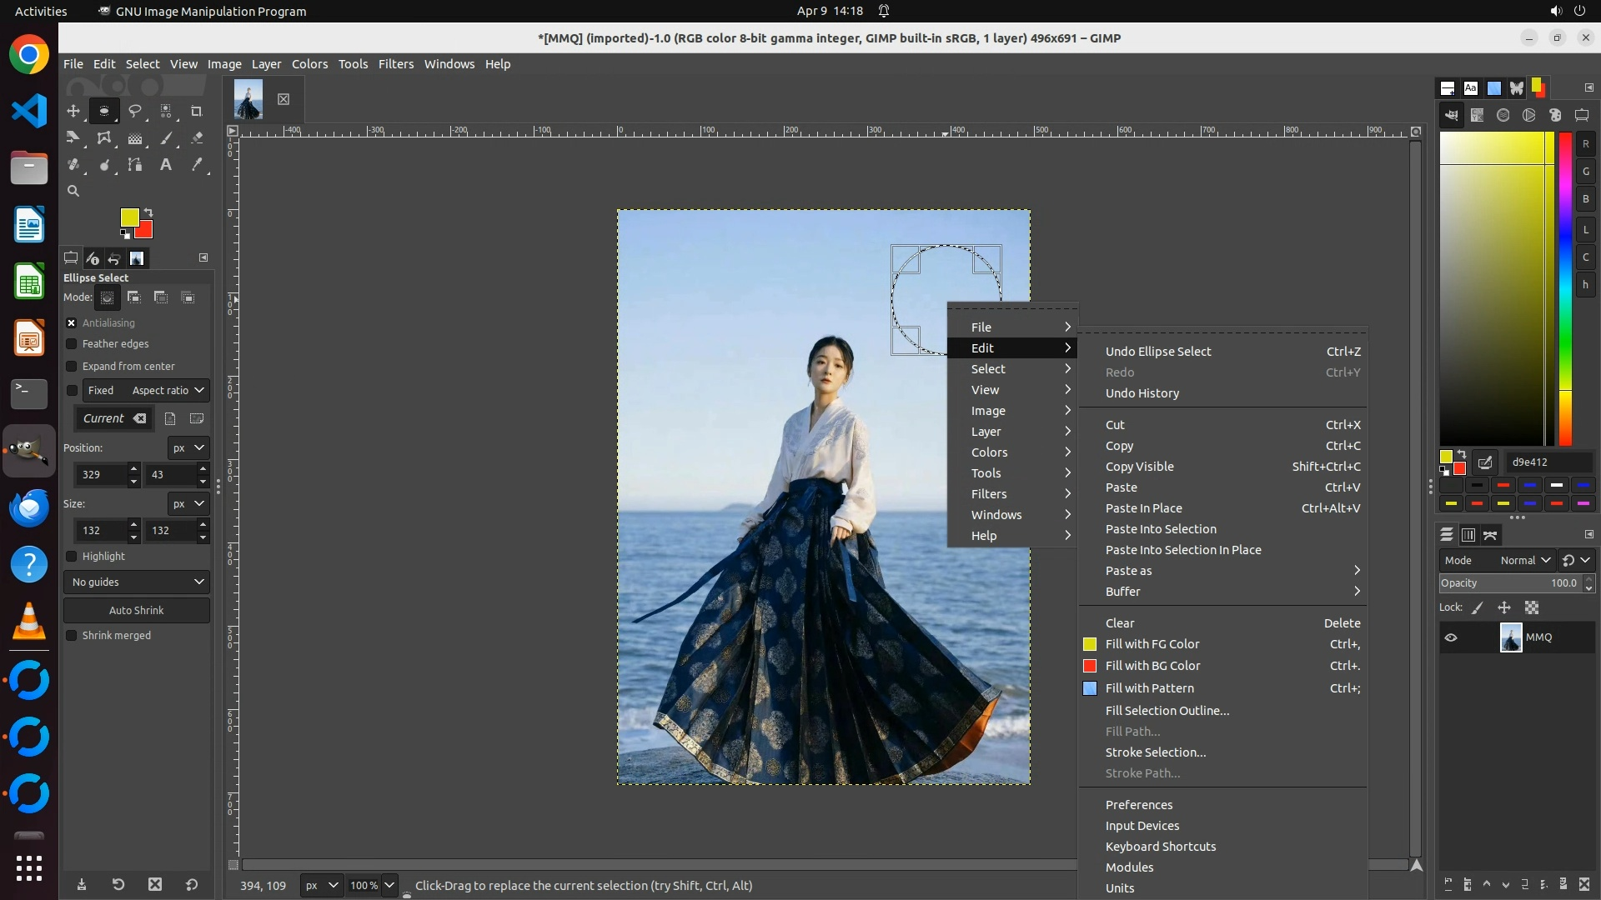Image resolution: width=1601 pixels, height=900 pixels.
Task: Select the Text tool
Action: click(x=166, y=165)
